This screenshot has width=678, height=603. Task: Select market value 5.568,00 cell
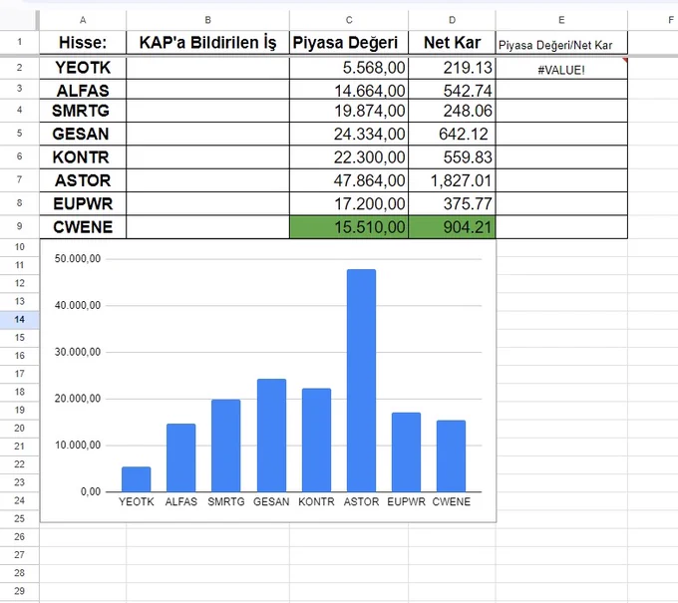(349, 69)
